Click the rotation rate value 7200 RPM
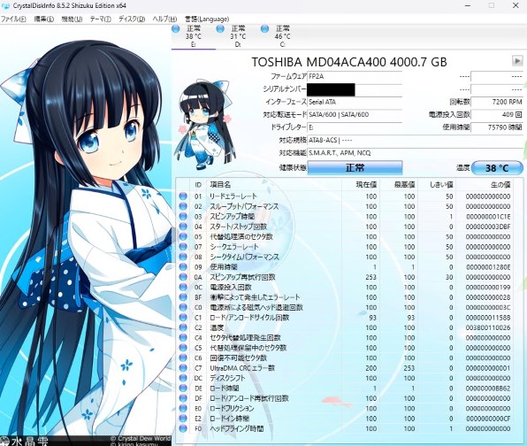The width and height of the screenshot is (527, 446). click(497, 102)
